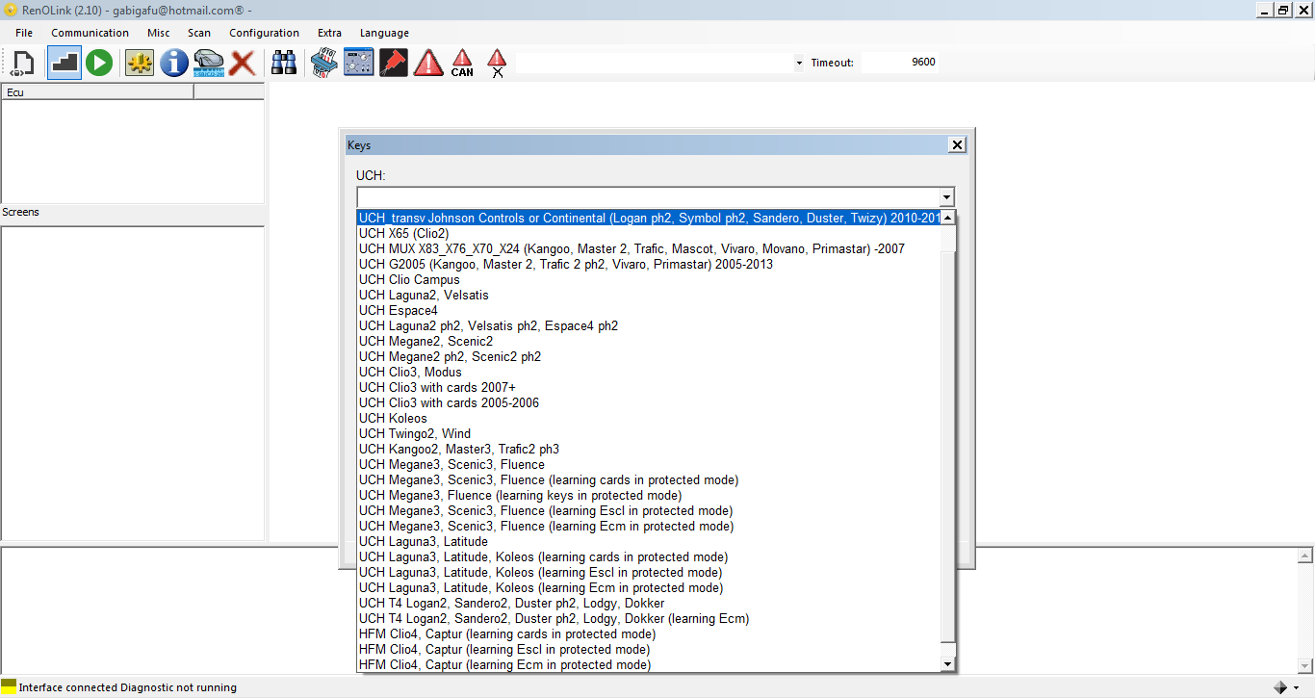The width and height of the screenshot is (1315, 698).
Task: Open the Configuration menu
Action: click(264, 33)
